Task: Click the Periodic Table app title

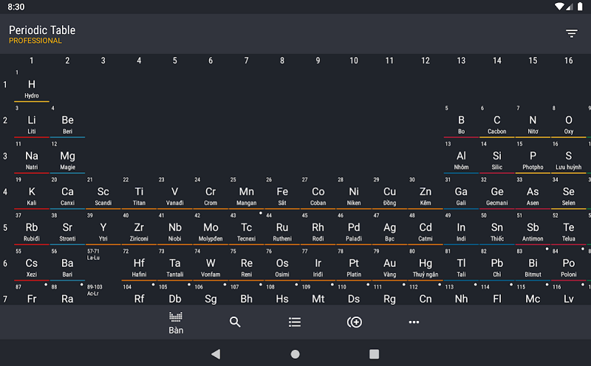Action: (42, 30)
